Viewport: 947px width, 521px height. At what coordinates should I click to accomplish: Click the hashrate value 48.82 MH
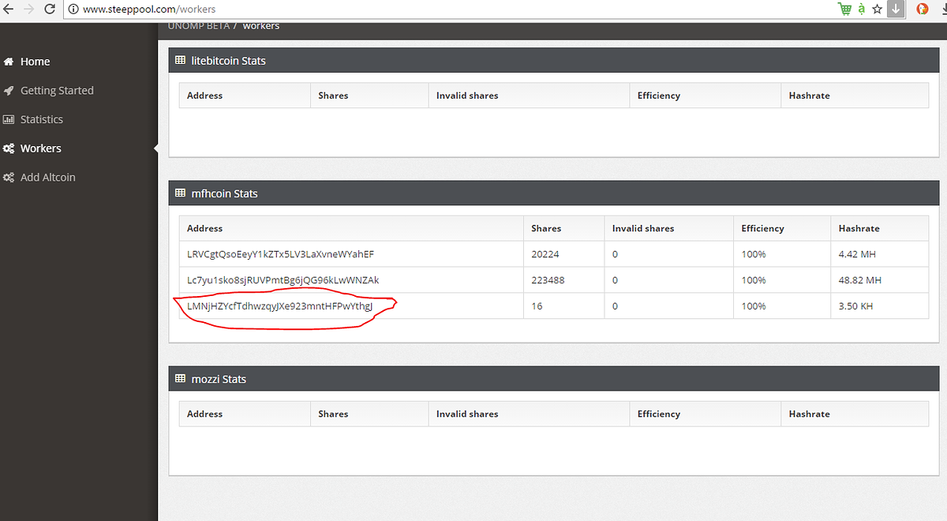coord(860,280)
